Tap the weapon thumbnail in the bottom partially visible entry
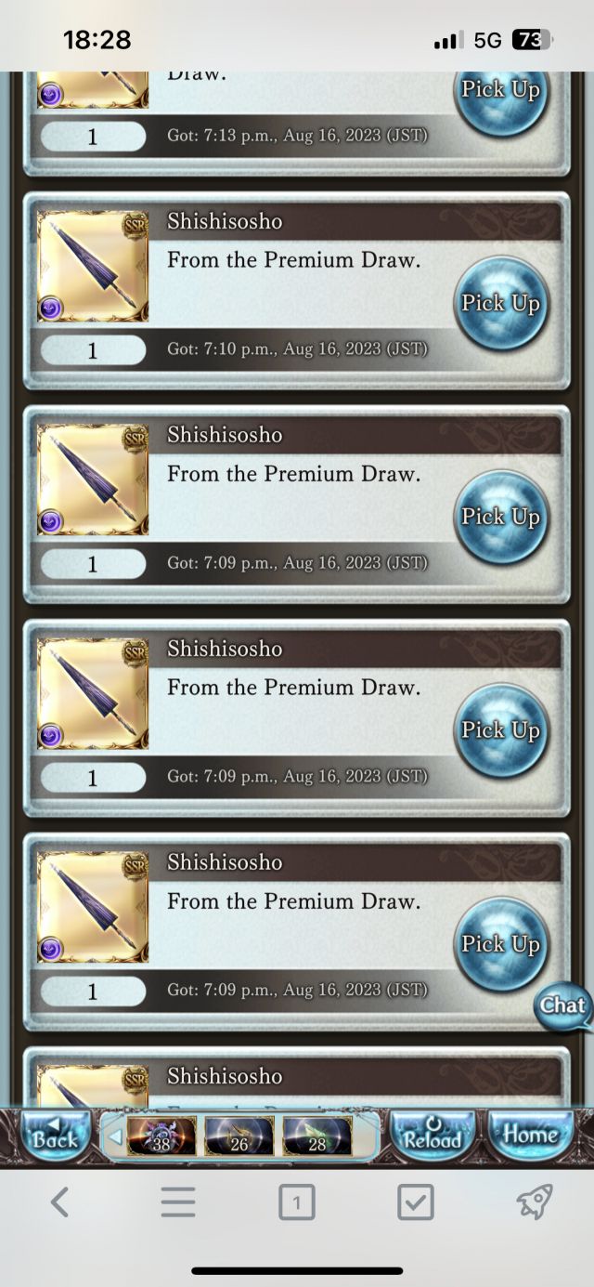 [93, 1085]
